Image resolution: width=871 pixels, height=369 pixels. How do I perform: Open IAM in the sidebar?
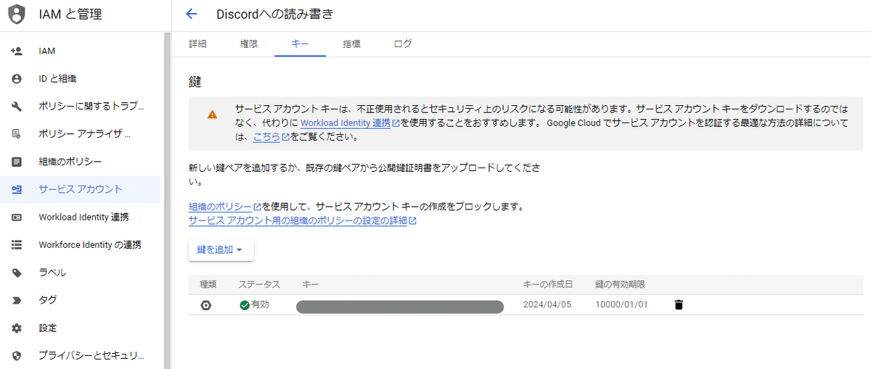pos(80,51)
